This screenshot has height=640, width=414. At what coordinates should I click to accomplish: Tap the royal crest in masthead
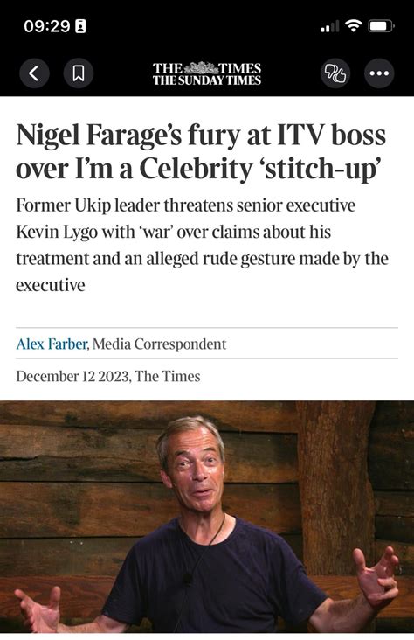tap(200, 67)
